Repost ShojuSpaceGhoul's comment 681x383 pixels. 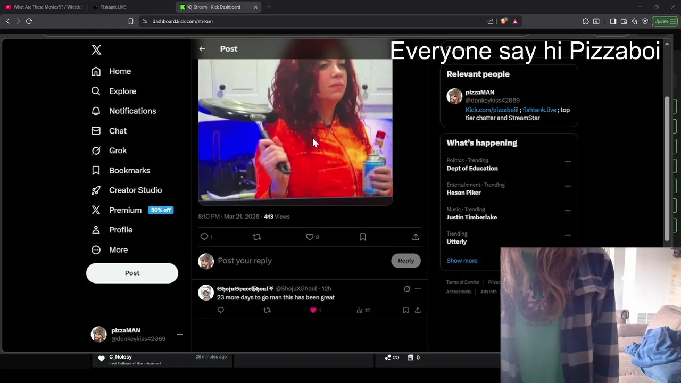(x=267, y=310)
